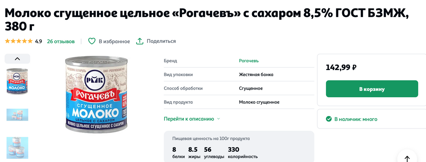The image size is (426, 162).
Task: Add to favorites via 'В избранное'
Action: pyautogui.click(x=114, y=41)
